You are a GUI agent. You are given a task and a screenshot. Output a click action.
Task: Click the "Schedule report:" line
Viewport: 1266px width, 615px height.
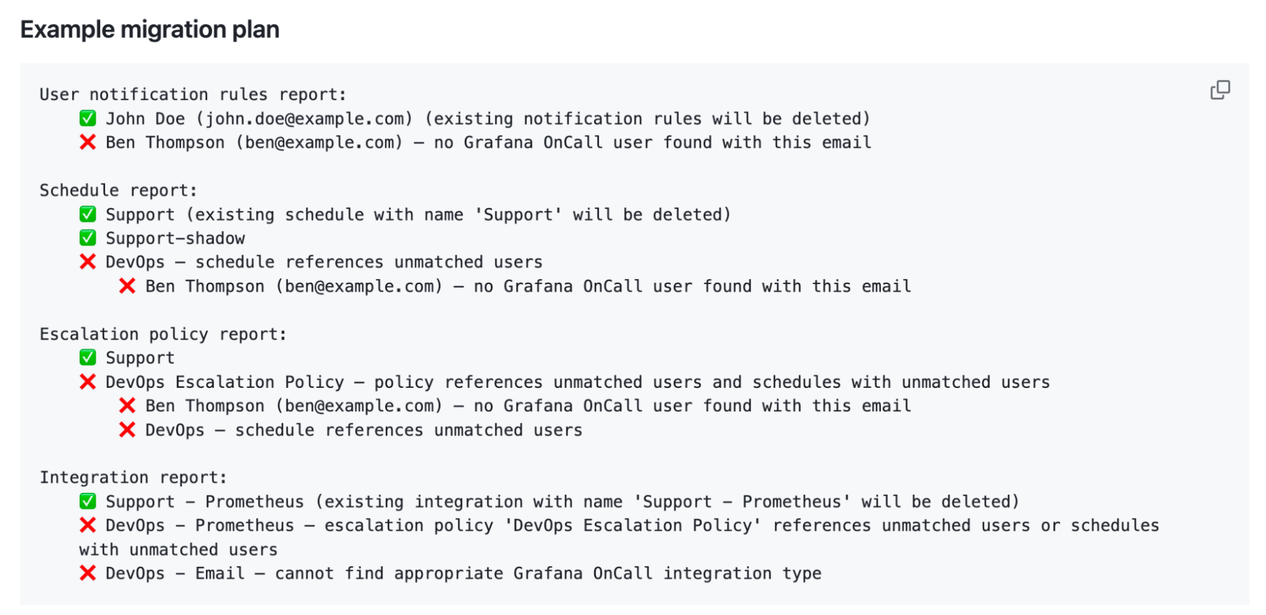[x=118, y=190]
